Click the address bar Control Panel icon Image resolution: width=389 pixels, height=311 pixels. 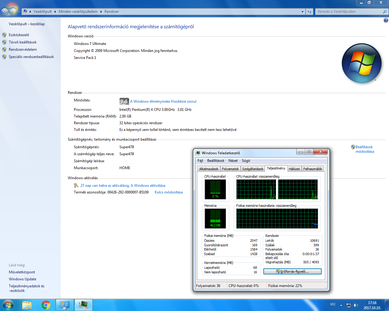click(x=25, y=12)
